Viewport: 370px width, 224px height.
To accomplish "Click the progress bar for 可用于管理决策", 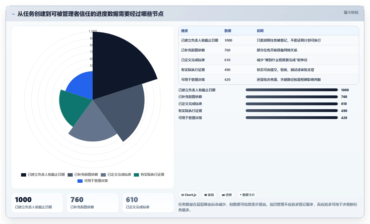I will (292, 118).
